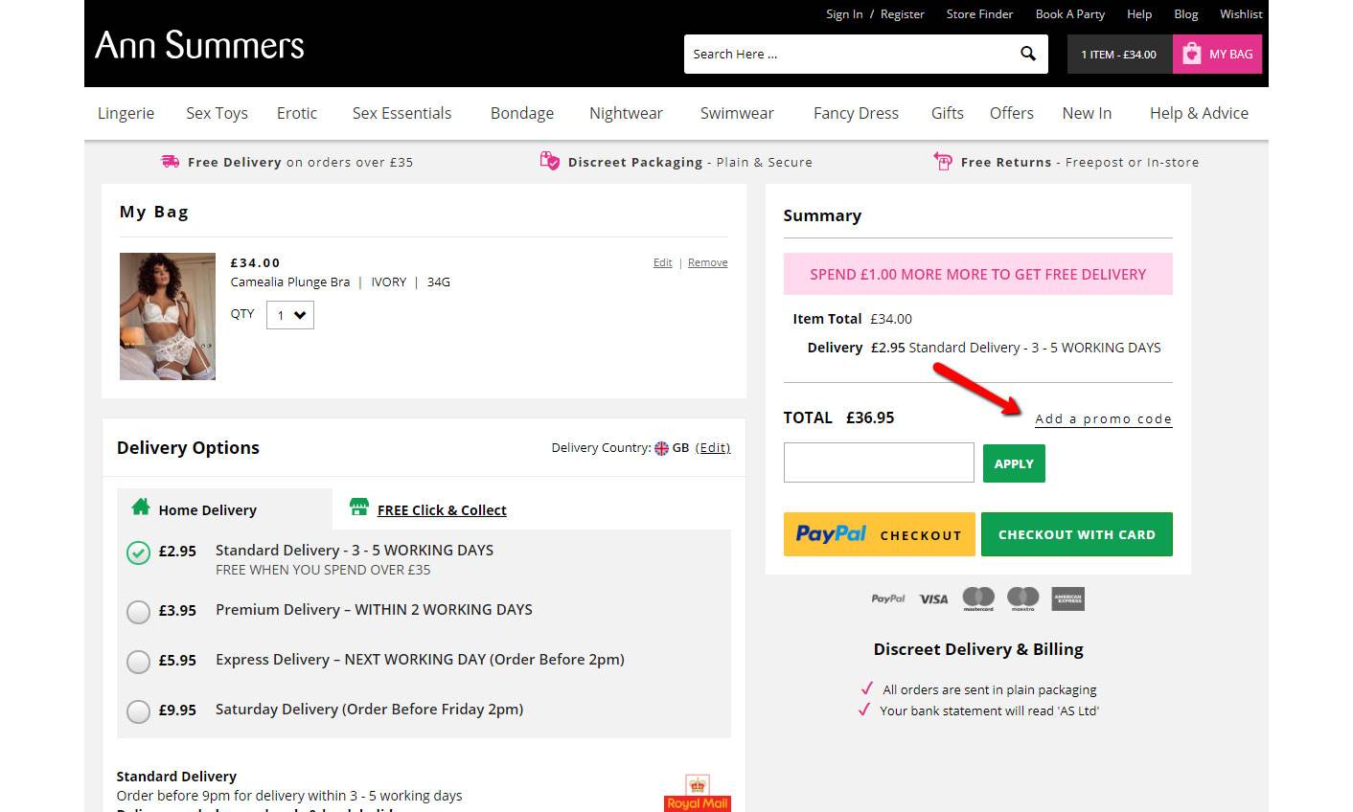Viewport: 1353px width, 812px height.
Task: Open the top Help link
Action: coord(1139,14)
